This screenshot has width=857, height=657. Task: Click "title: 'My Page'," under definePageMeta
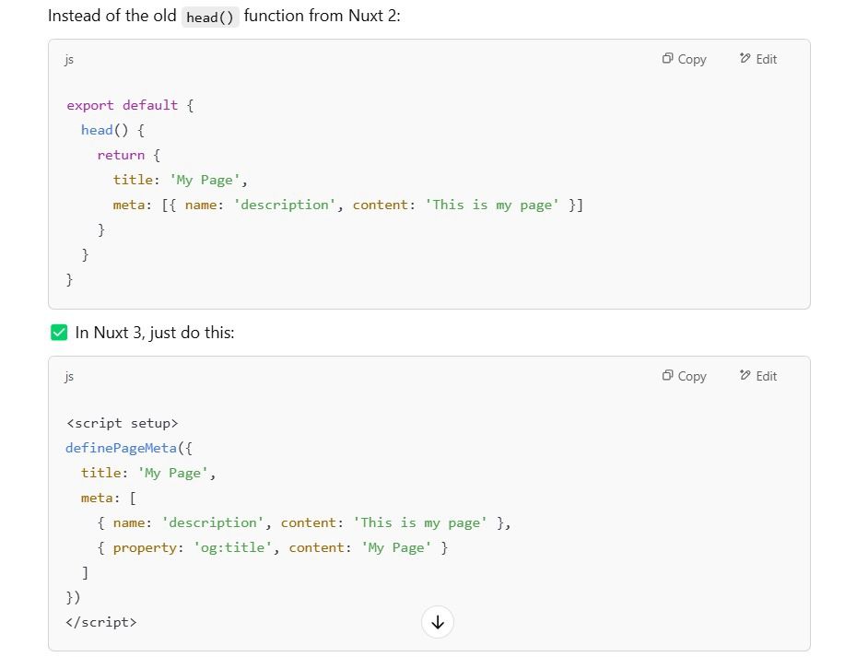148,473
